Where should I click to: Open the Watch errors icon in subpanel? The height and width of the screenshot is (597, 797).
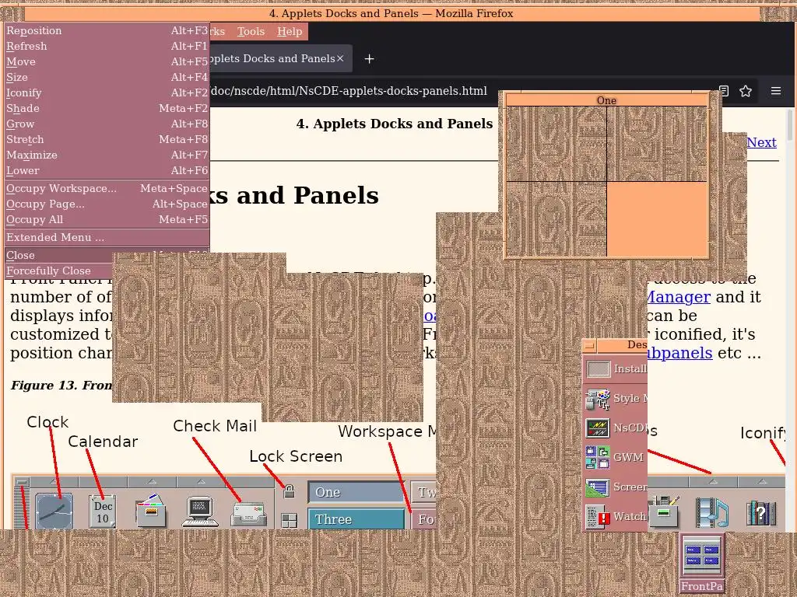pos(598,517)
